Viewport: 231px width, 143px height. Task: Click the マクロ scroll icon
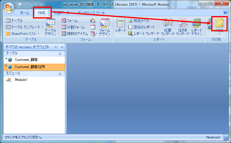point(219,23)
